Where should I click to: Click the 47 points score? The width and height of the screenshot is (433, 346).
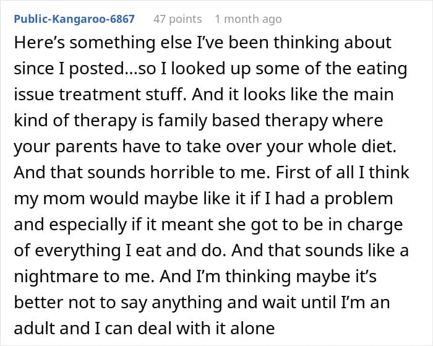pos(178,19)
